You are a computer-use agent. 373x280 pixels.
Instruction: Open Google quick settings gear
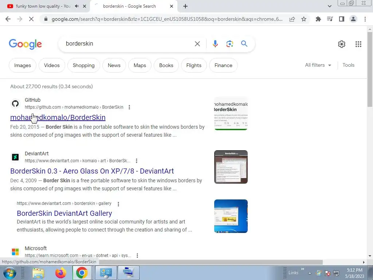pos(342,44)
